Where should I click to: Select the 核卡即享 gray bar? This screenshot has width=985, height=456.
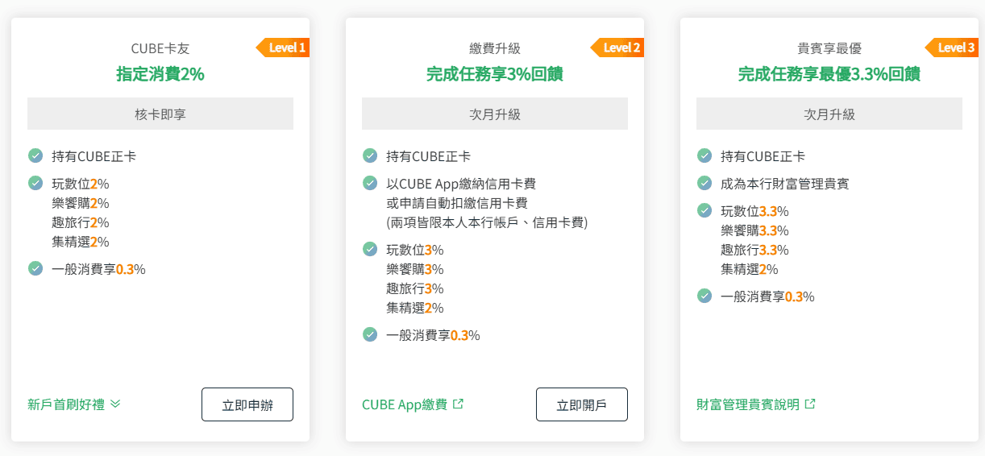coord(160,114)
